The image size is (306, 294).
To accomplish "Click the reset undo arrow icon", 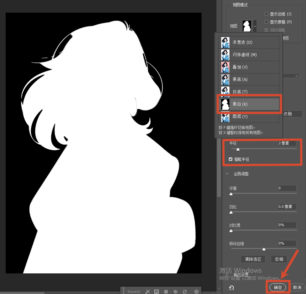I will (231, 287).
